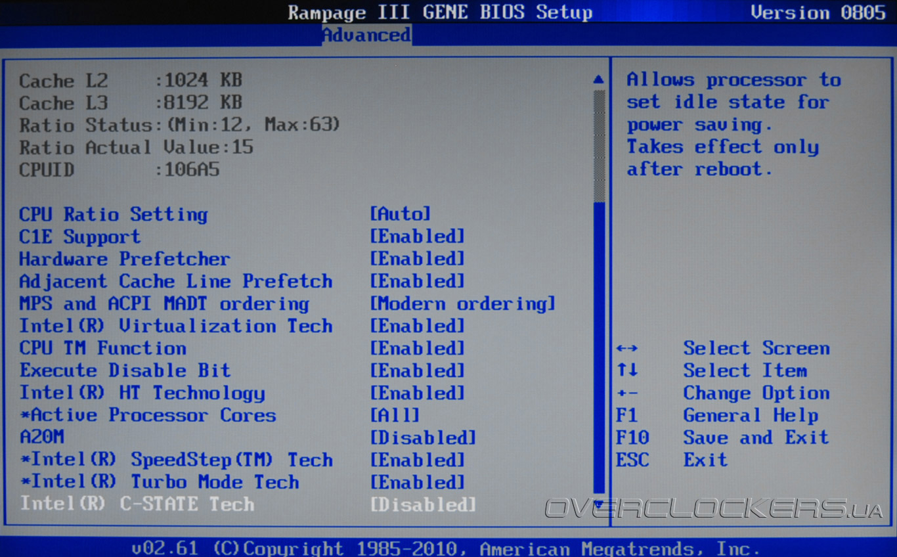Click the blue scrollbar thumb
Viewport: 897px width, 557px height.
tap(598, 347)
